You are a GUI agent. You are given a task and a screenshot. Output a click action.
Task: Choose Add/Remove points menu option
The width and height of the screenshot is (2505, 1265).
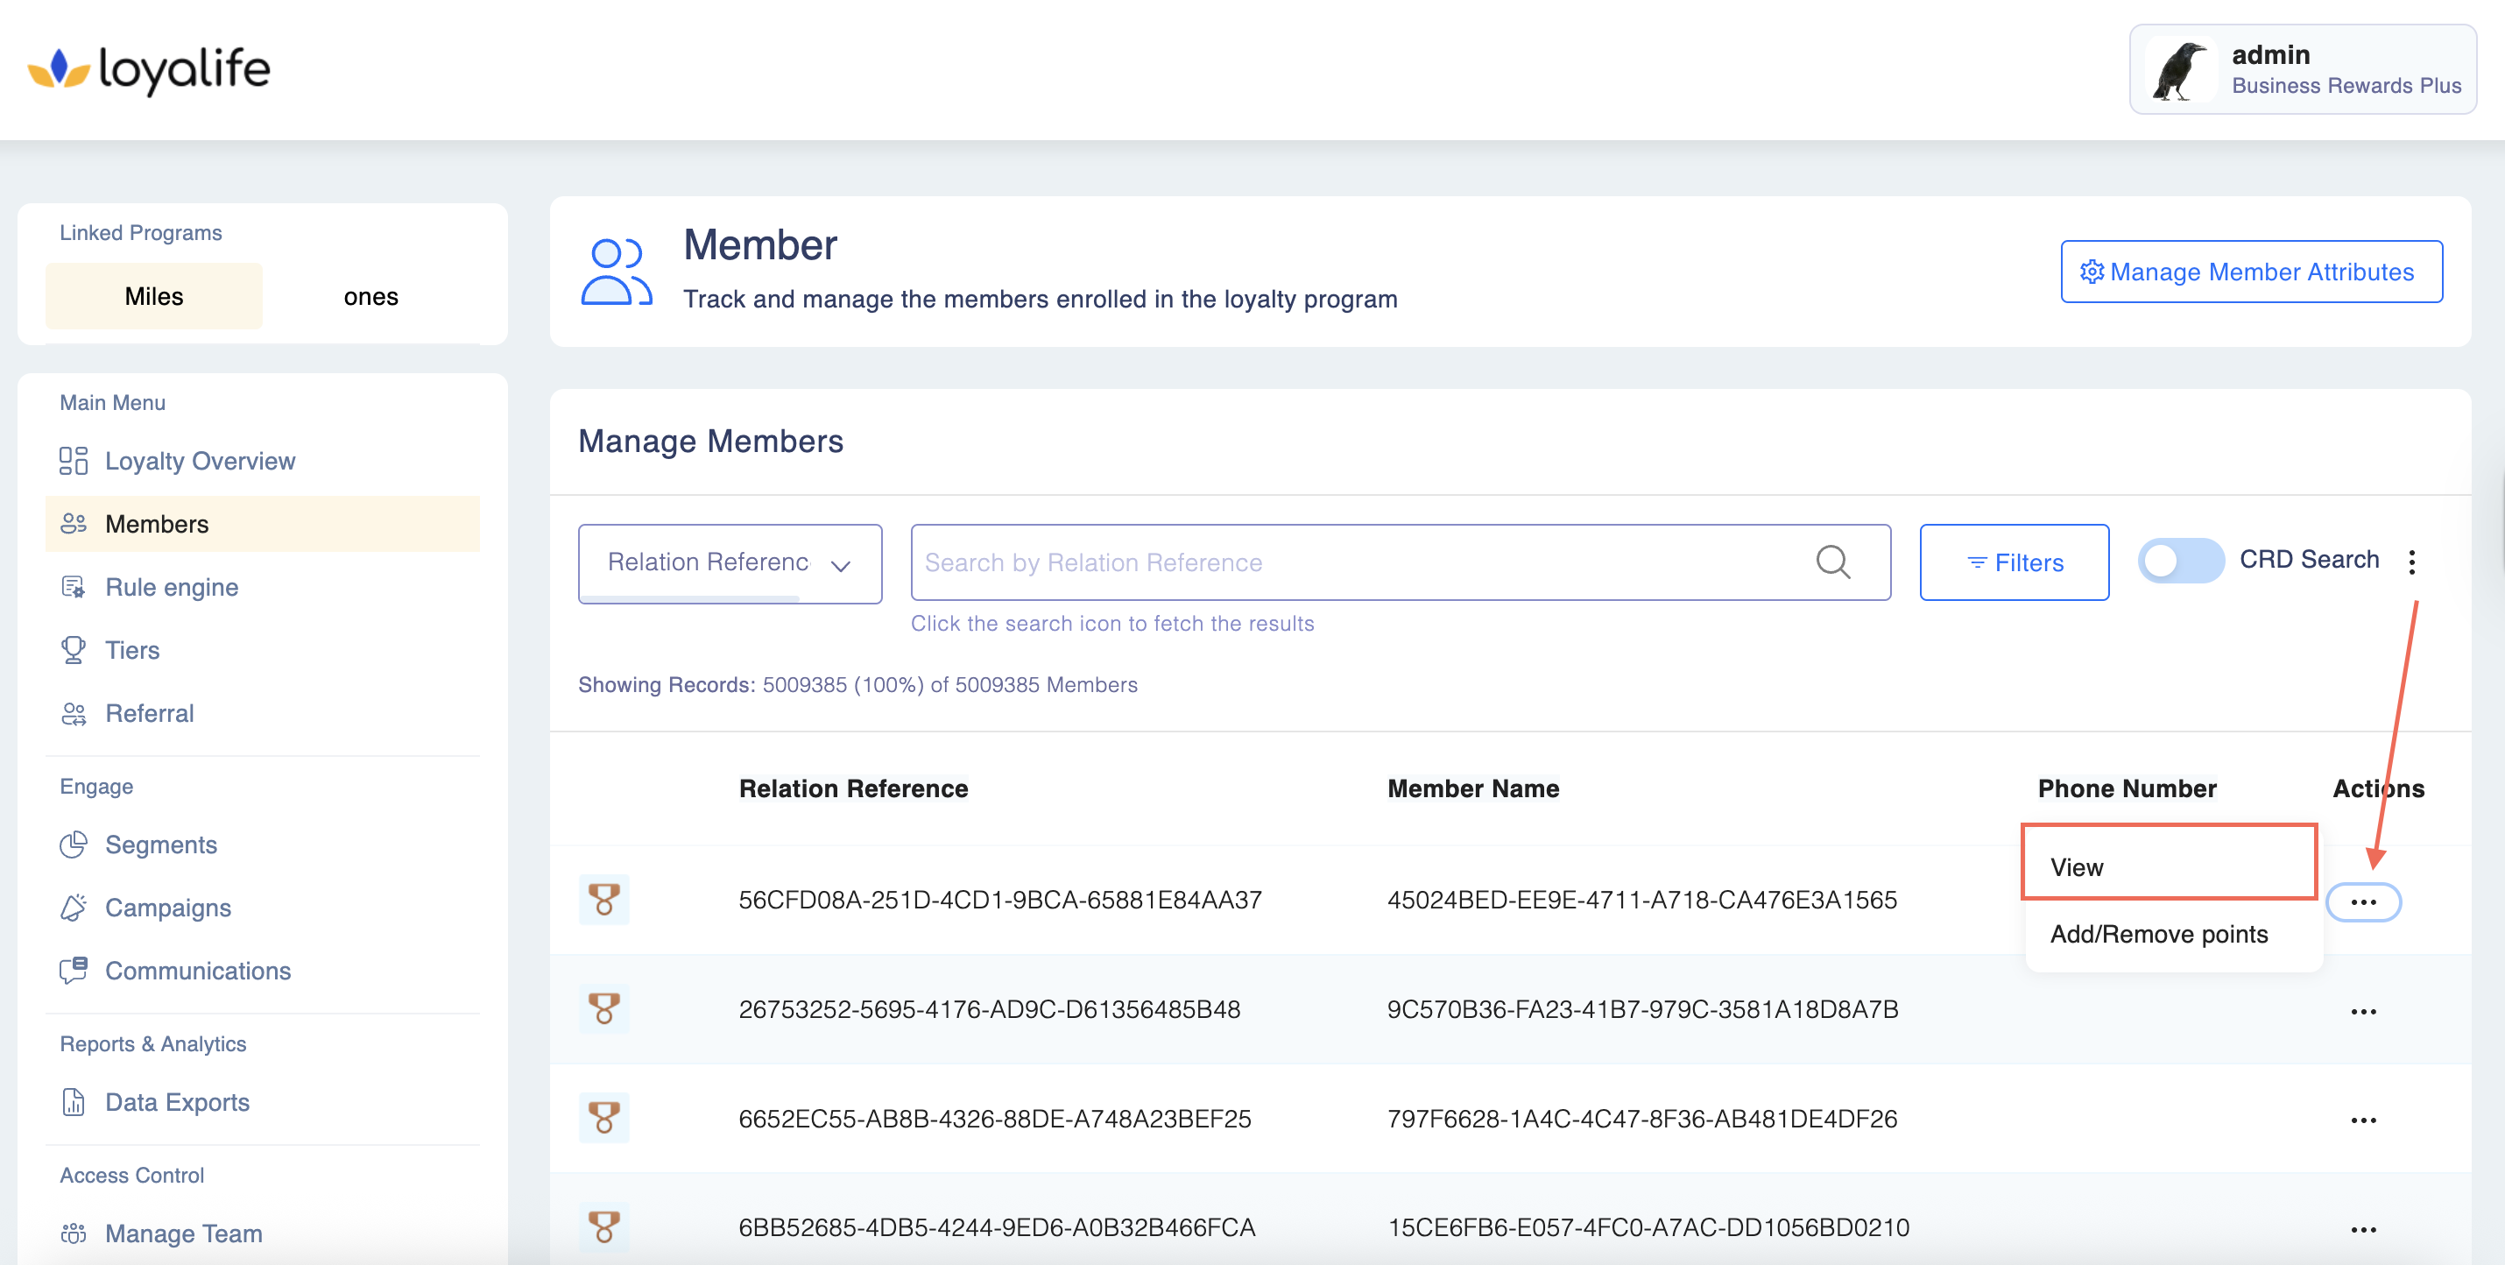tap(2158, 935)
